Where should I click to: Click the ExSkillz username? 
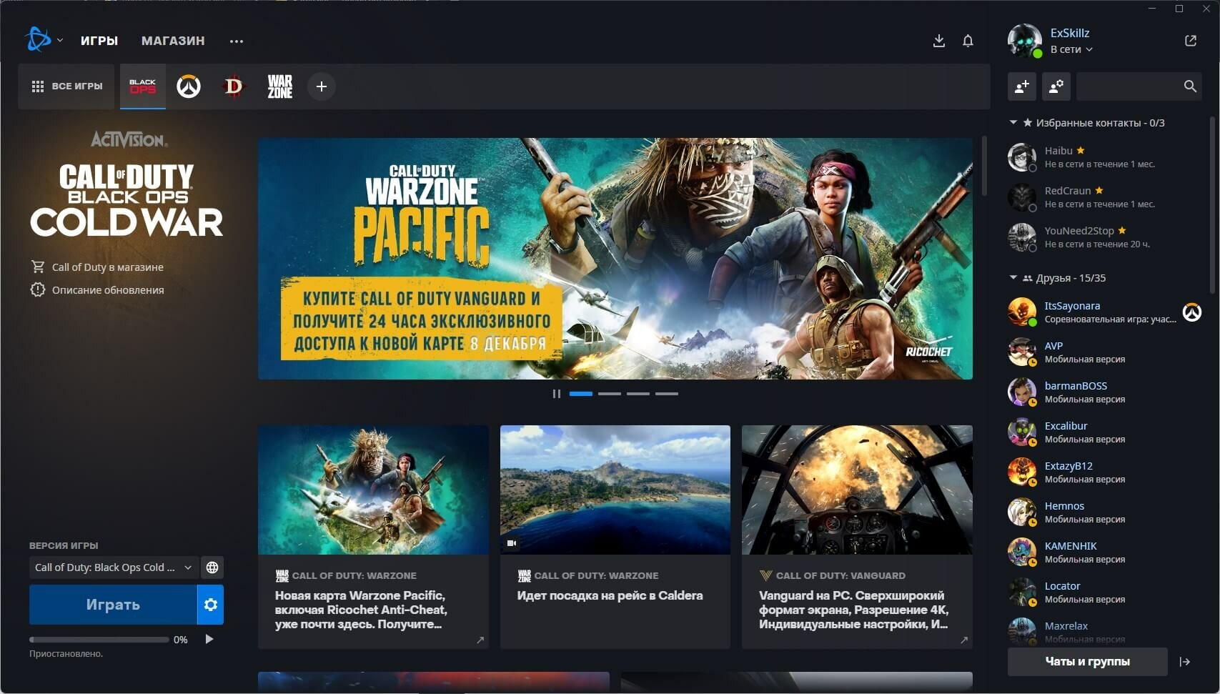(x=1070, y=33)
